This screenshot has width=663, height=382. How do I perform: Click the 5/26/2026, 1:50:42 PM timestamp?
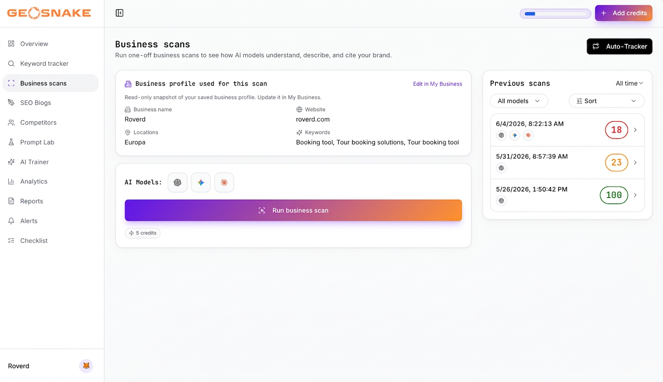point(532,189)
